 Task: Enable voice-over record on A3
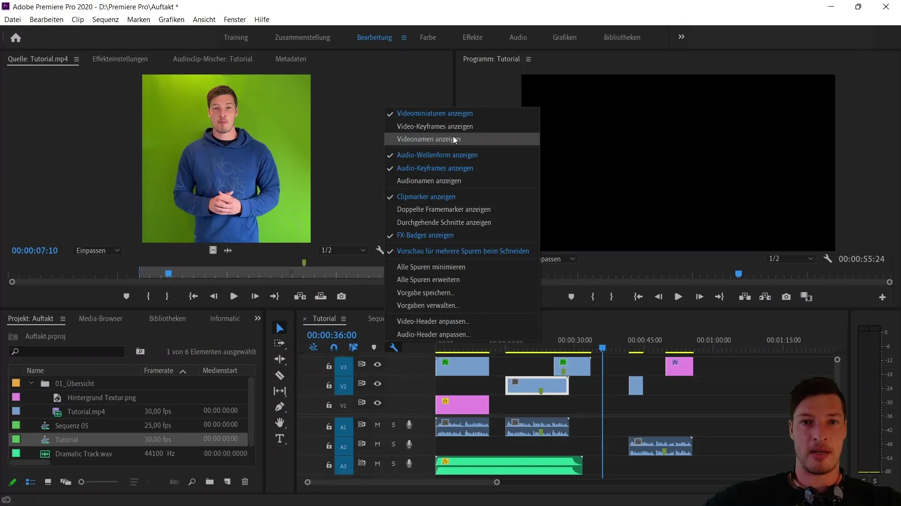[409, 463]
